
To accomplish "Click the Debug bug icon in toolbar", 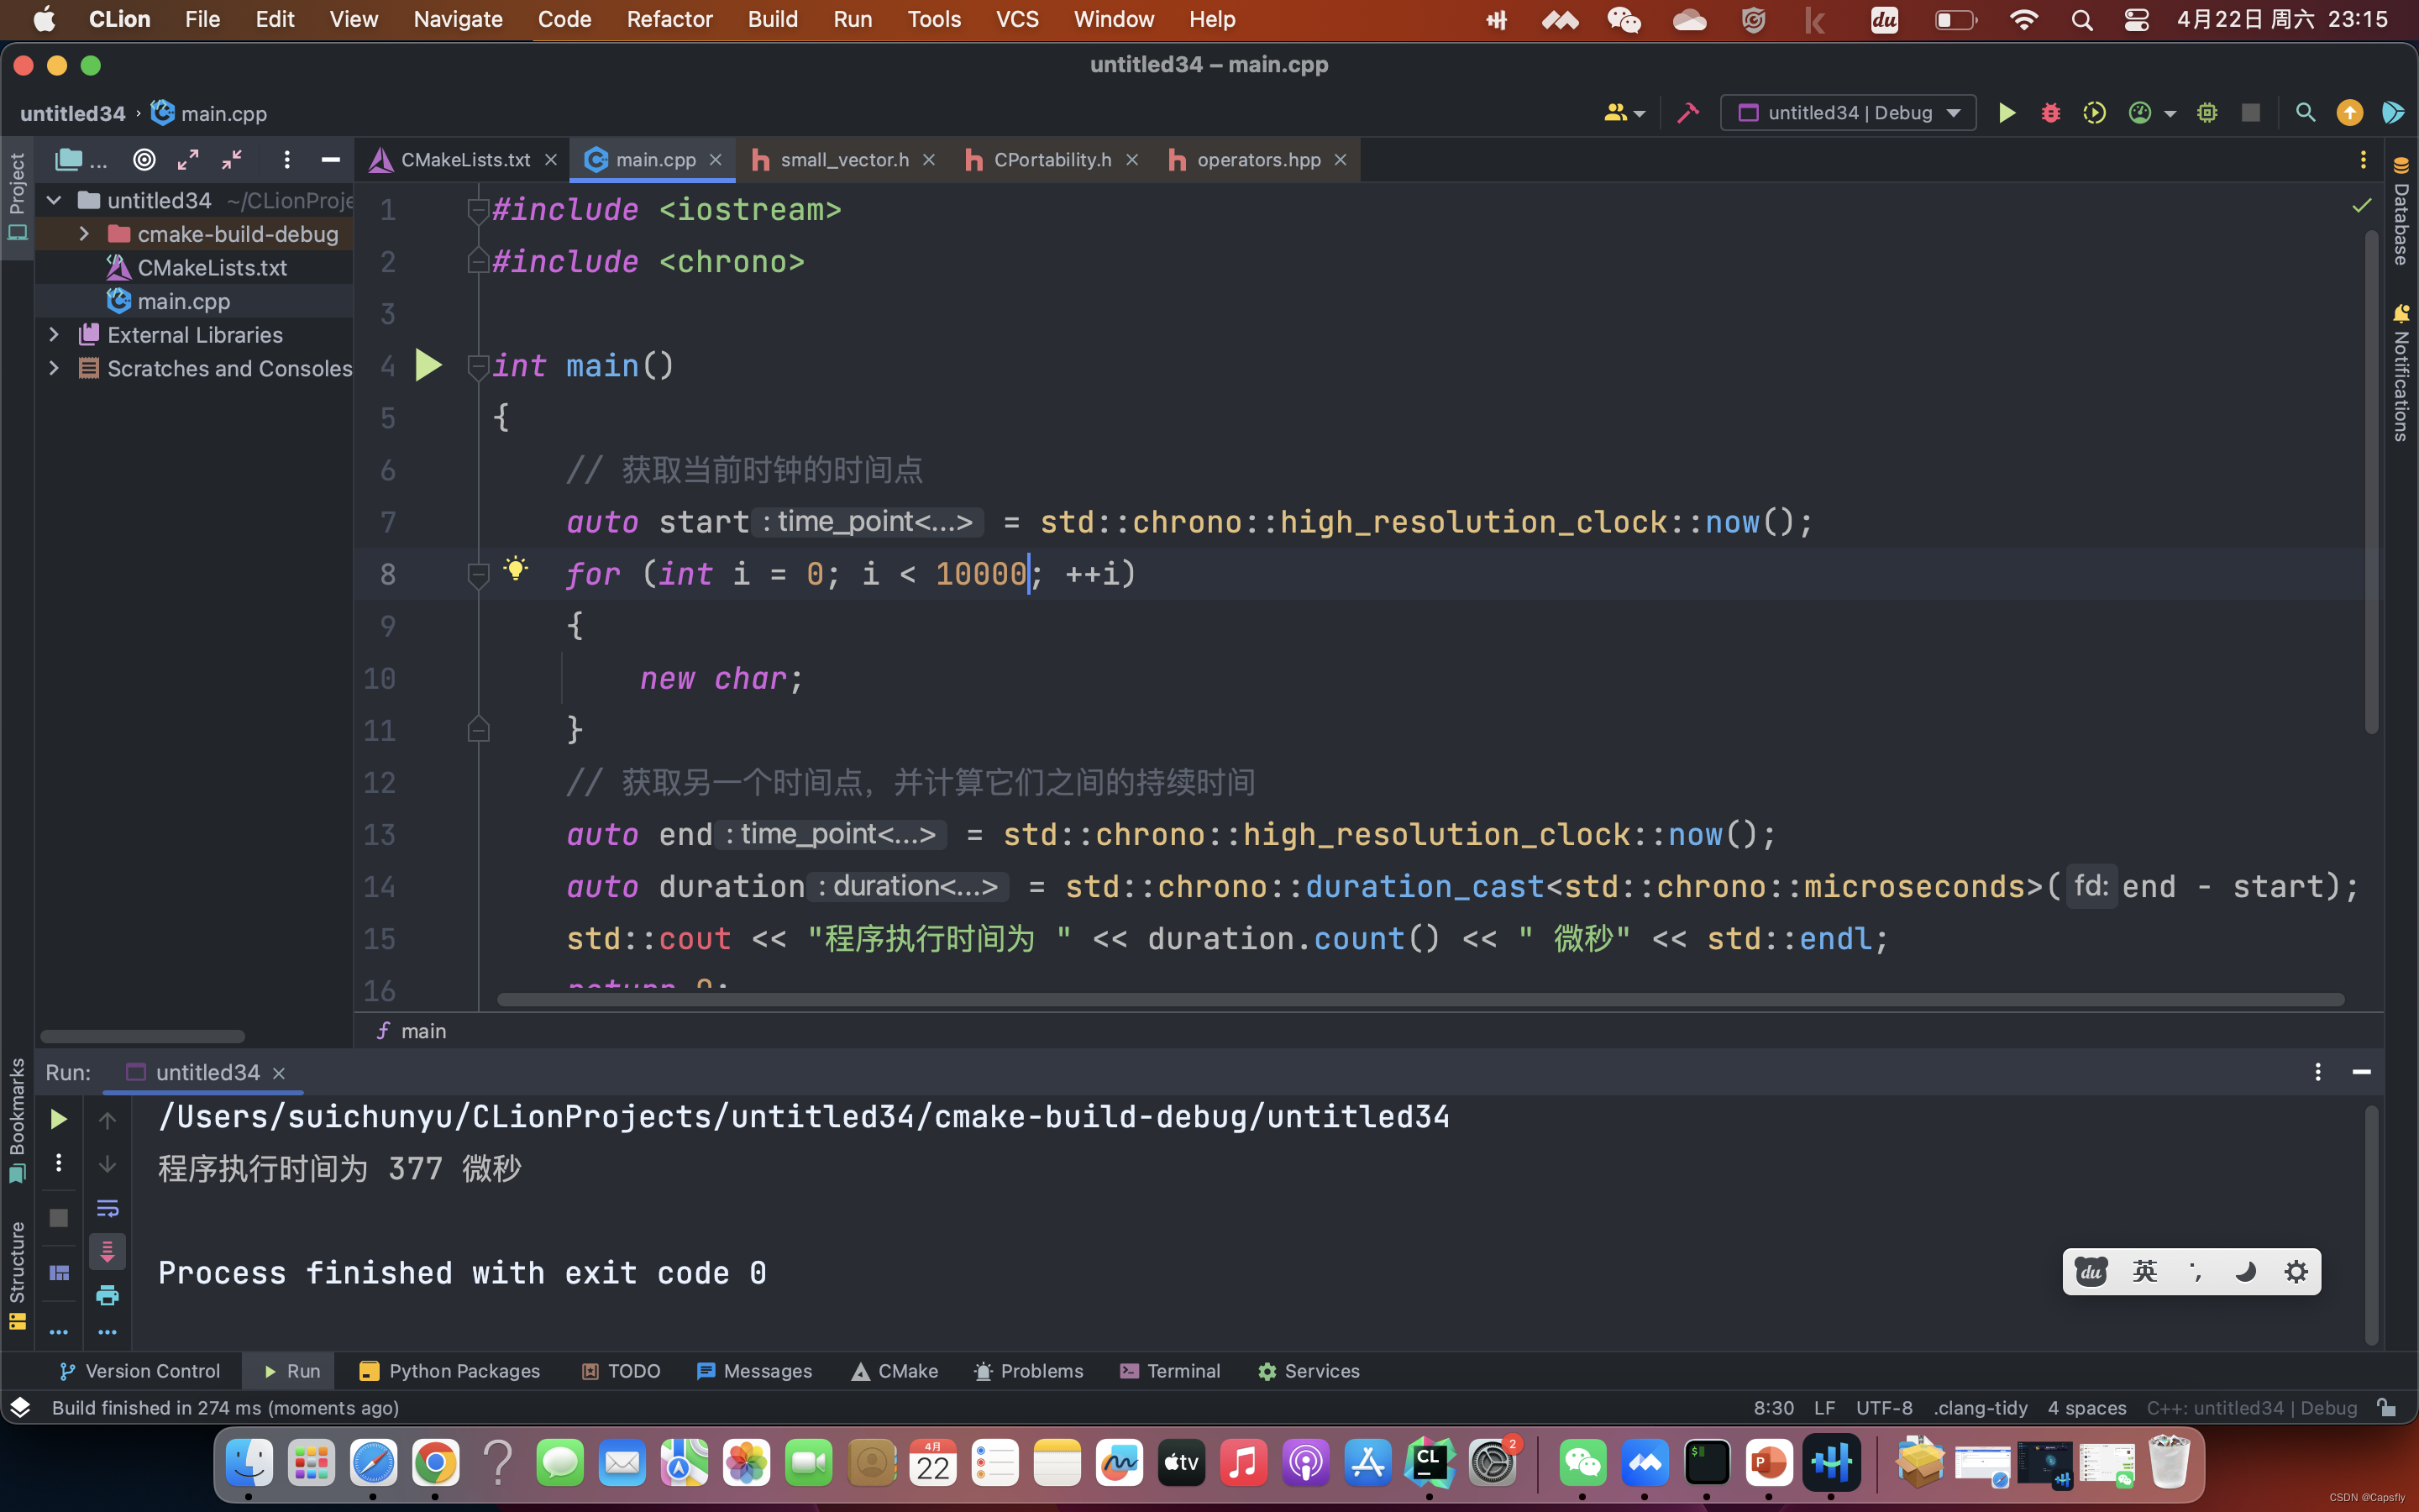I will [2050, 113].
